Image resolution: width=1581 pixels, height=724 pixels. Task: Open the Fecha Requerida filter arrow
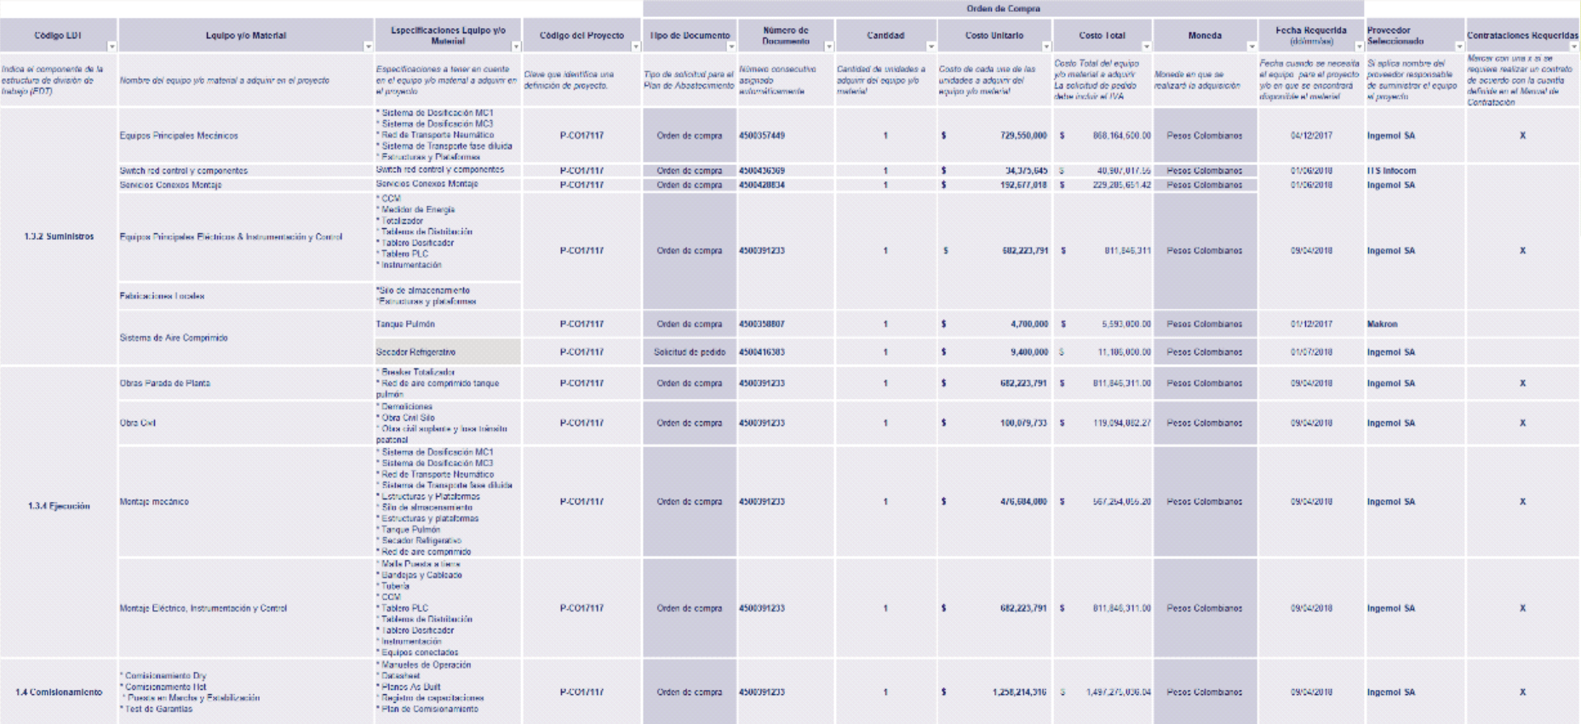(x=1359, y=47)
